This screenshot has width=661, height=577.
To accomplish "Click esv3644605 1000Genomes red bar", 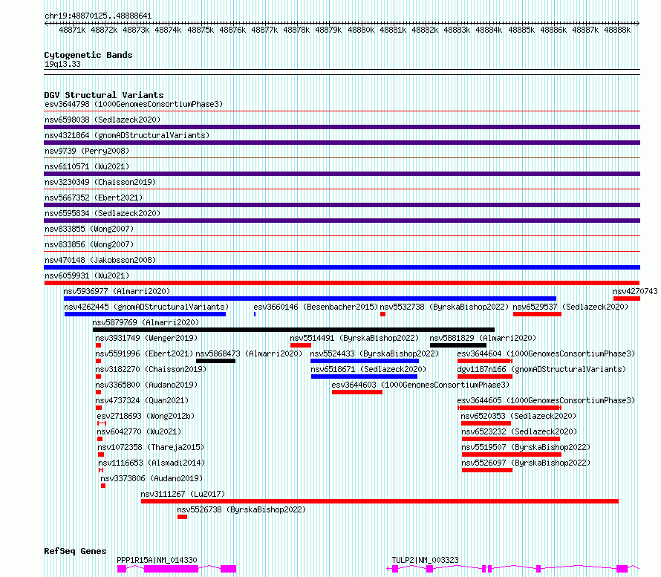I will pos(509,408).
